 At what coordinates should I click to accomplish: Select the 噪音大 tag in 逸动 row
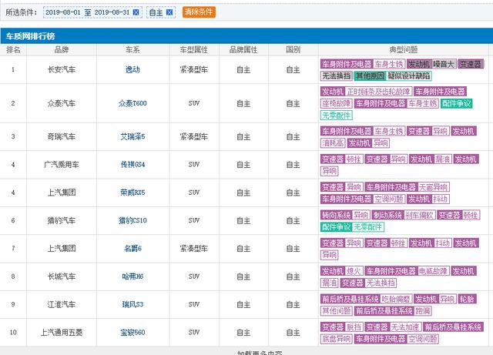(444, 64)
